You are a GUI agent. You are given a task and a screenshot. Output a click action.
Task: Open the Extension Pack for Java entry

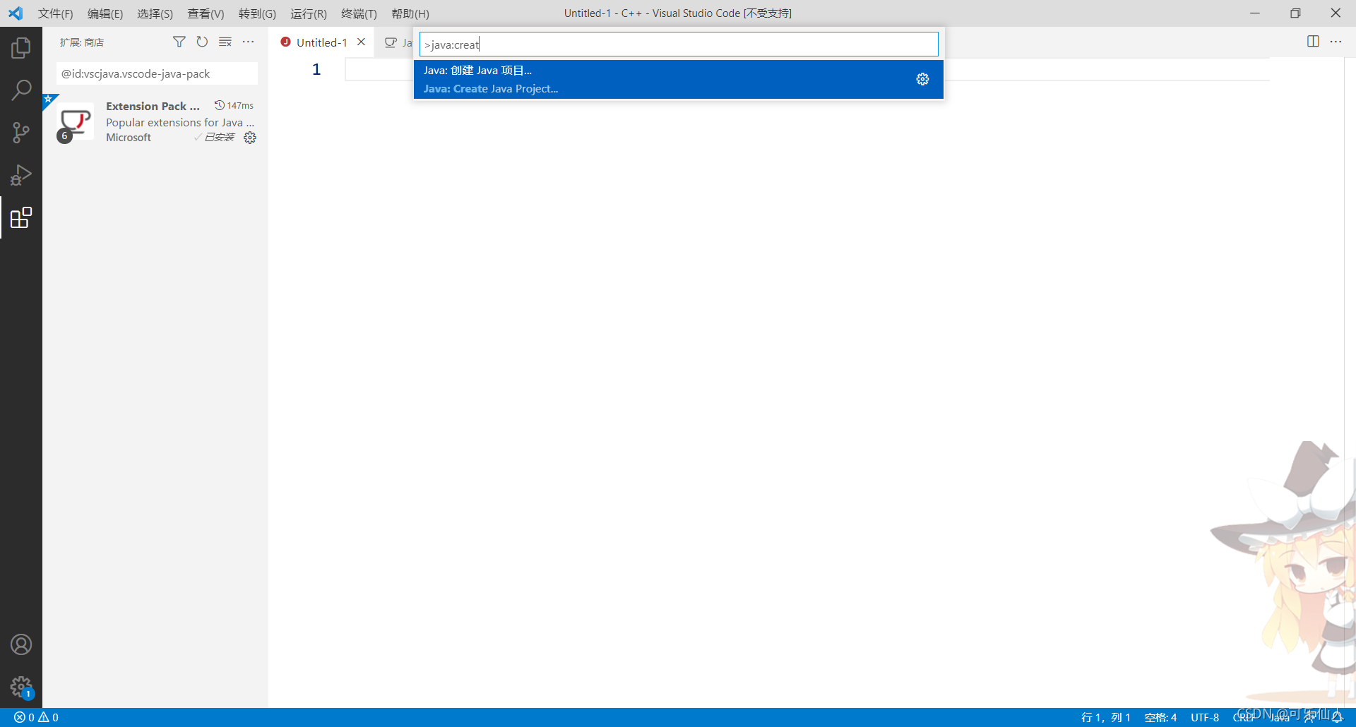(x=155, y=121)
